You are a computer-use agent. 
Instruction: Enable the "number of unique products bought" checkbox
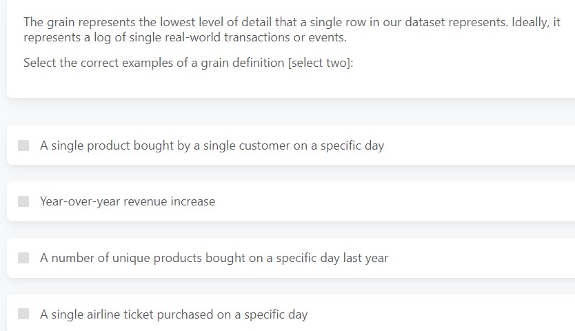coord(23,258)
